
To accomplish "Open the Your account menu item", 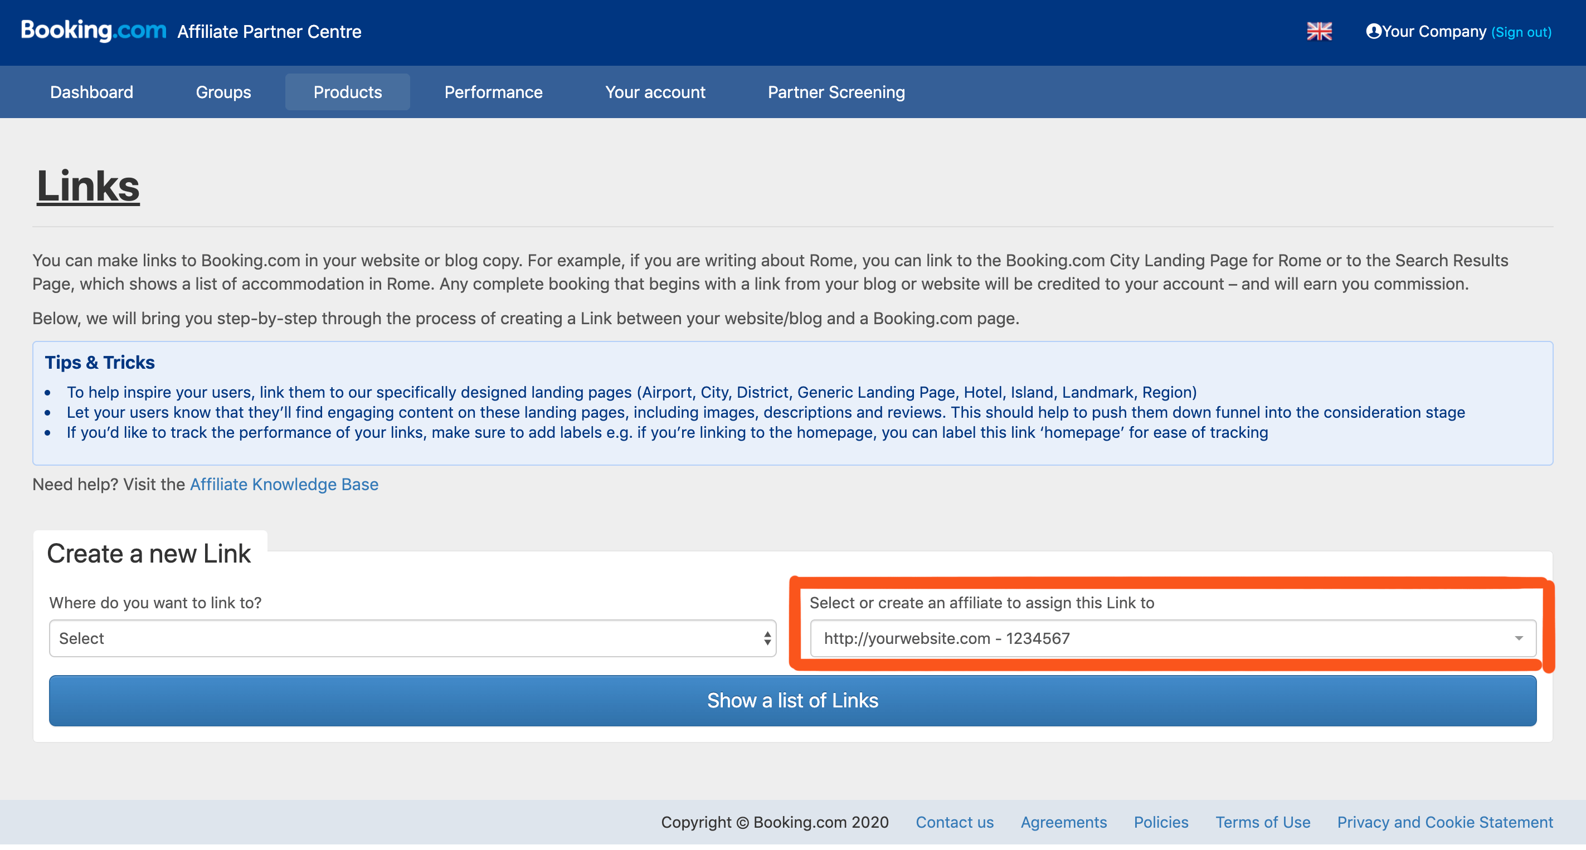I will click(655, 92).
